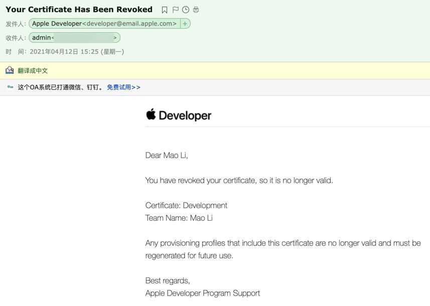Flag the email using the flag icon
Image resolution: width=430 pixels, height=306 pixels.
176,10
